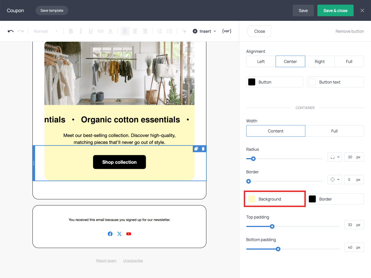371x278 pixels.
Task: Expand the border side selector dropdown
Action: [x=335, y=180]
